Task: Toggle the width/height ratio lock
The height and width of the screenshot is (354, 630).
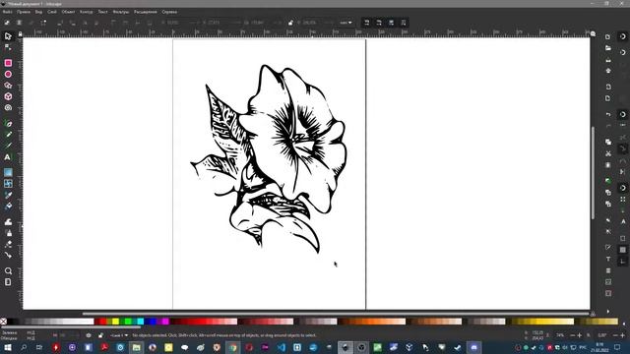Action: [290, 23]
